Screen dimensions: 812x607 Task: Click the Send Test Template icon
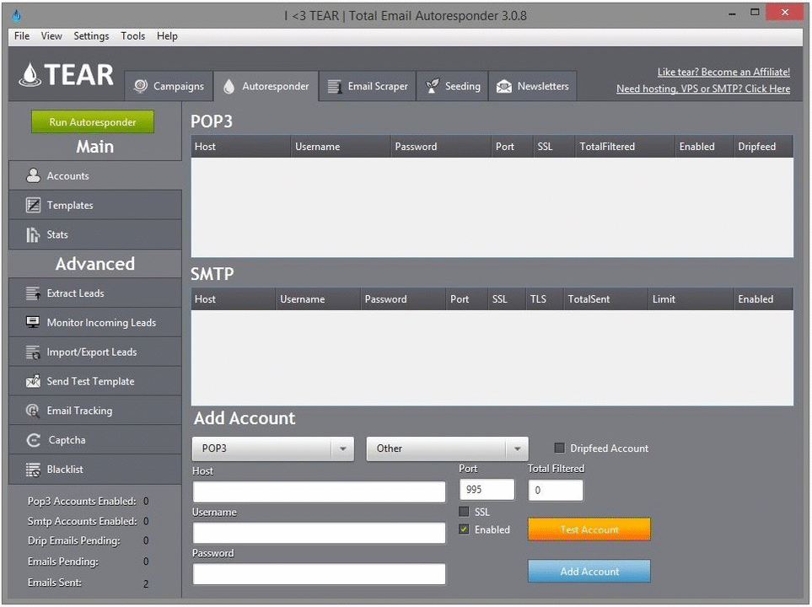point(33,381)
